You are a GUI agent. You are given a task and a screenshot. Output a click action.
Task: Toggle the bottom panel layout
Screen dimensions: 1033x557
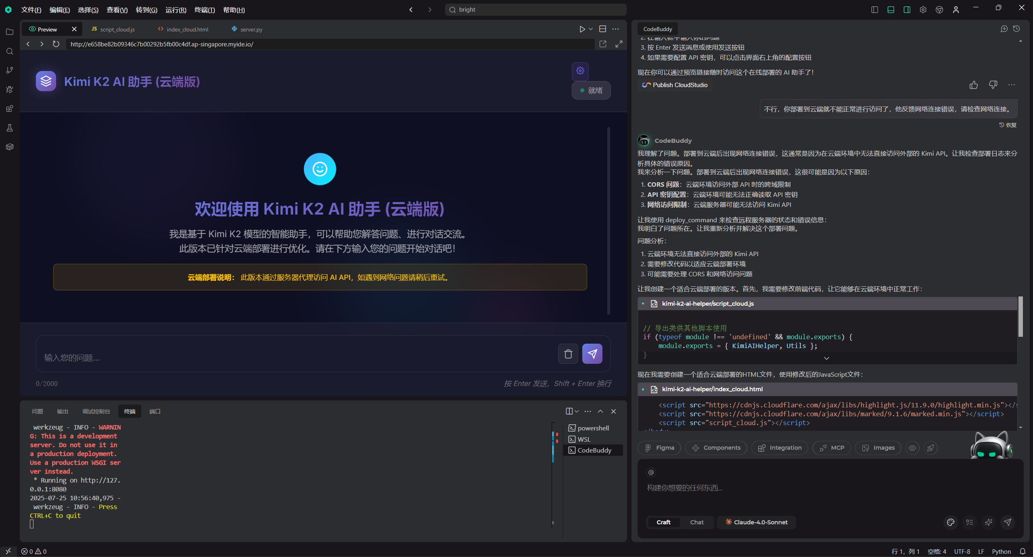[x=891, y=10]
